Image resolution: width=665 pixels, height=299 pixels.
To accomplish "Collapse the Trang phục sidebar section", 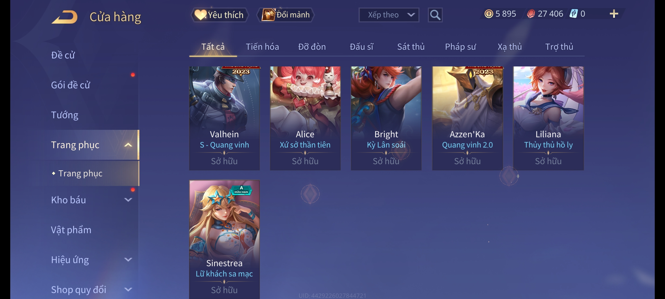I will click(x=128, y=145).
